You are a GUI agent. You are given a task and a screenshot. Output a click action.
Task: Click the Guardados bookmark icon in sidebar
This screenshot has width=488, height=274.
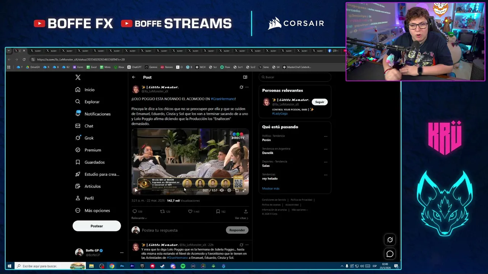[x=78, y=162]
